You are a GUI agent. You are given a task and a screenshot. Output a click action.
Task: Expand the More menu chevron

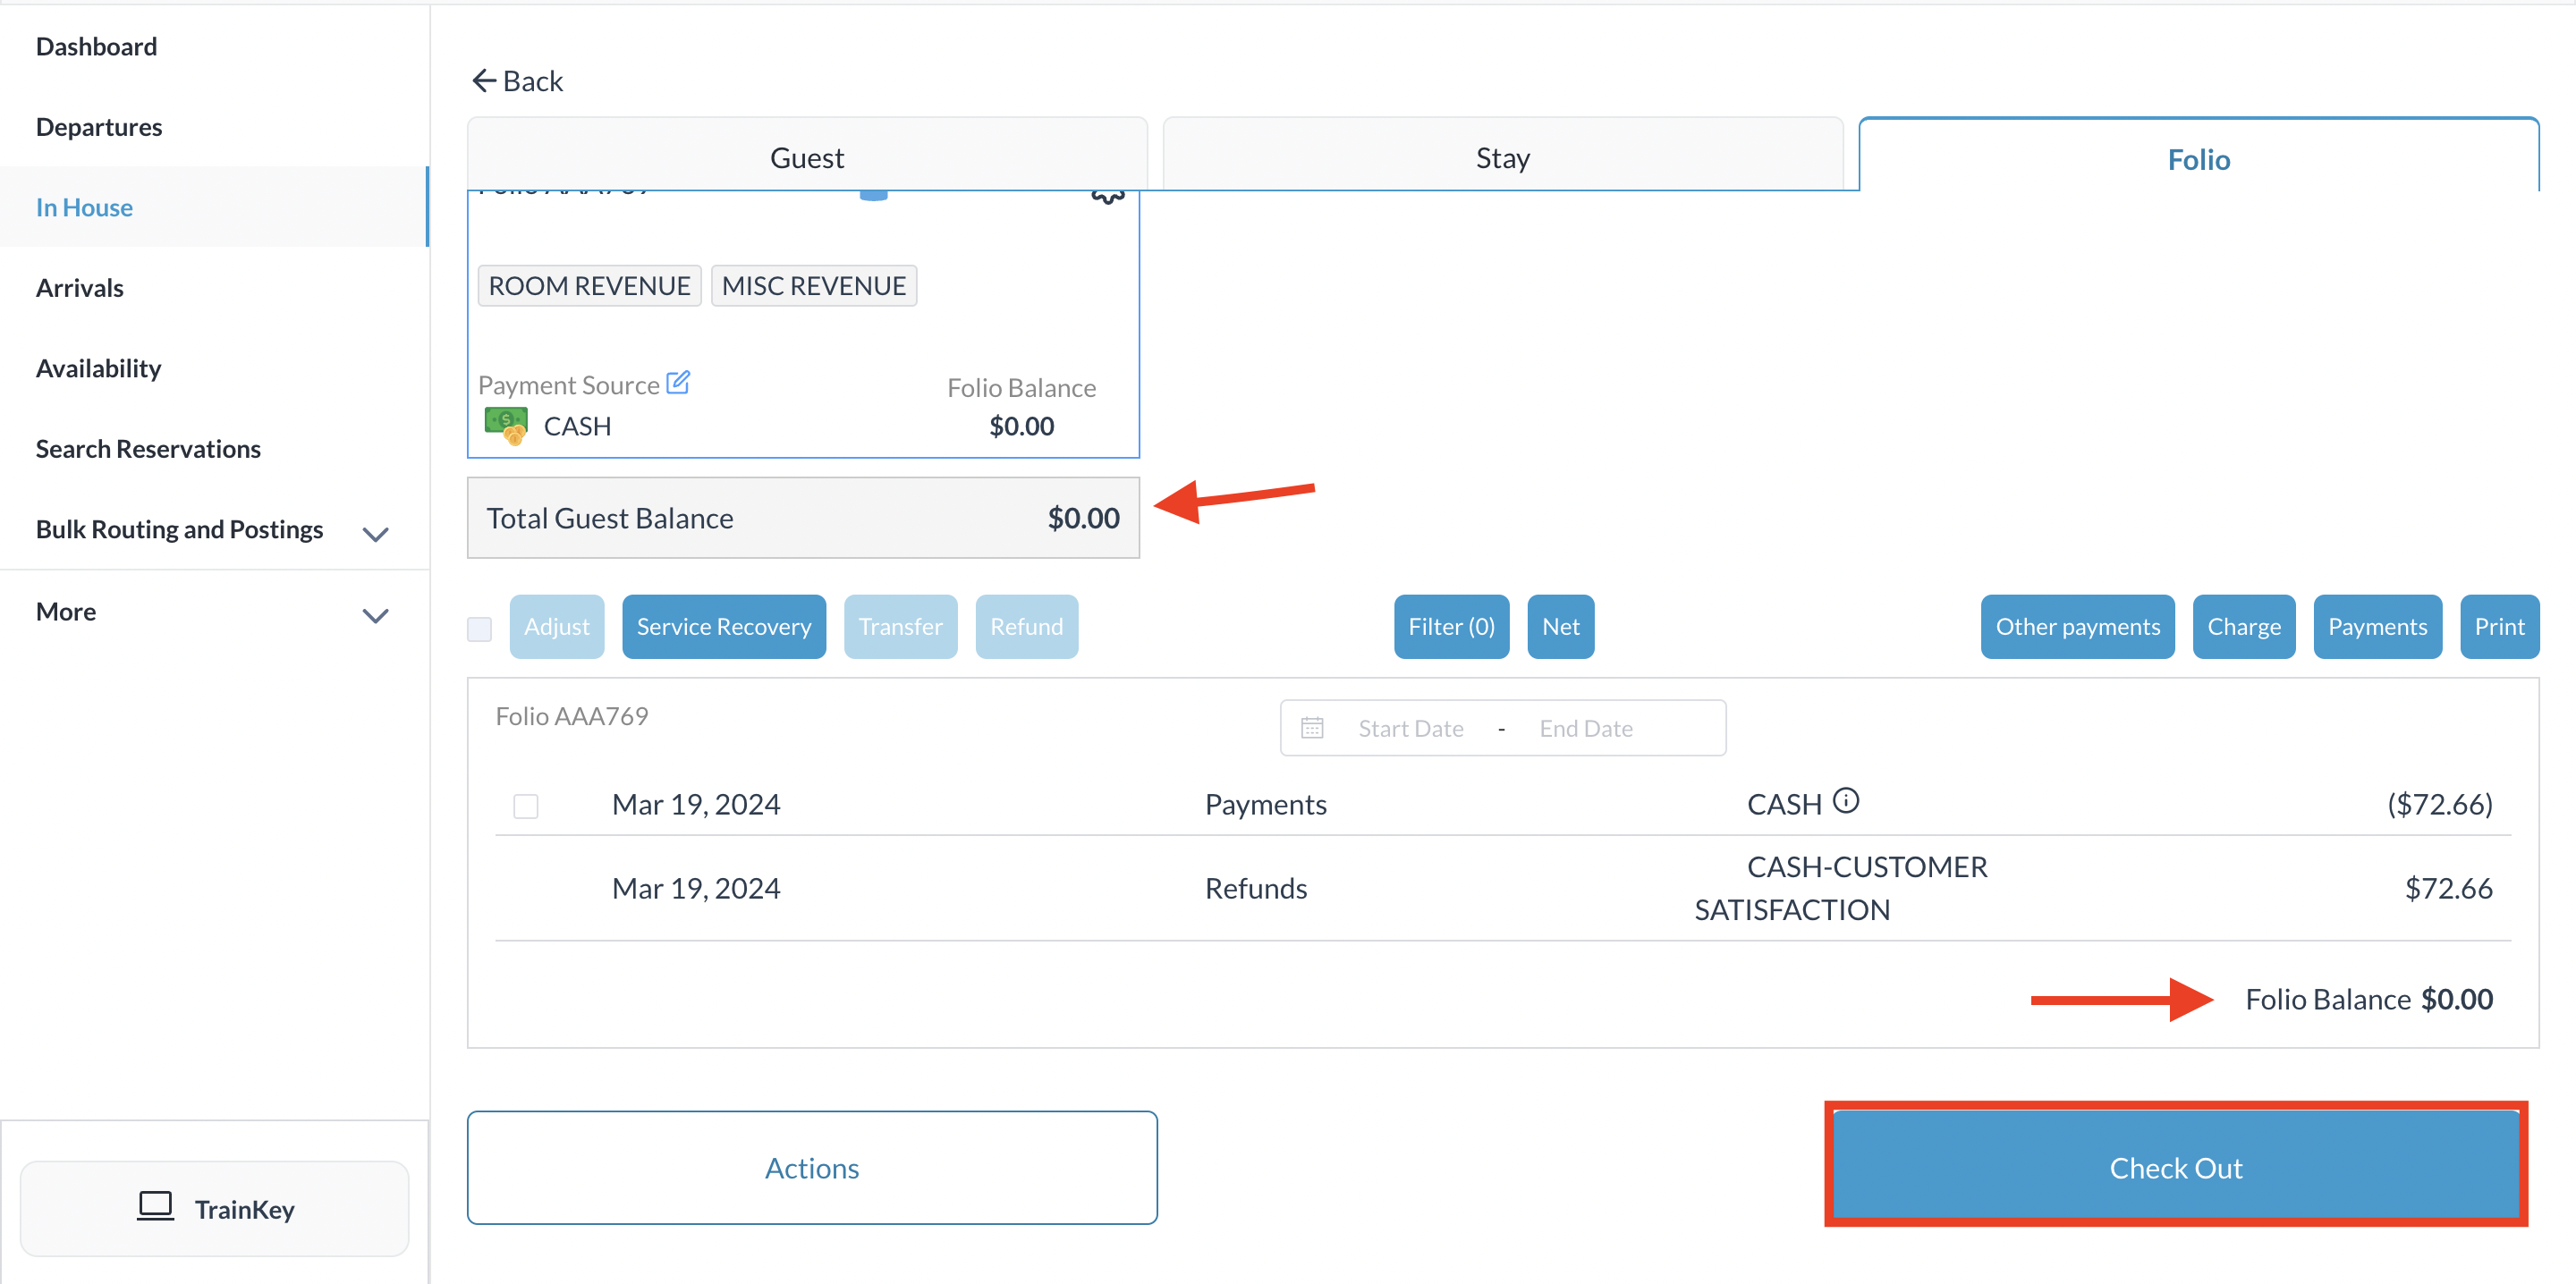[x=375, y=615]
